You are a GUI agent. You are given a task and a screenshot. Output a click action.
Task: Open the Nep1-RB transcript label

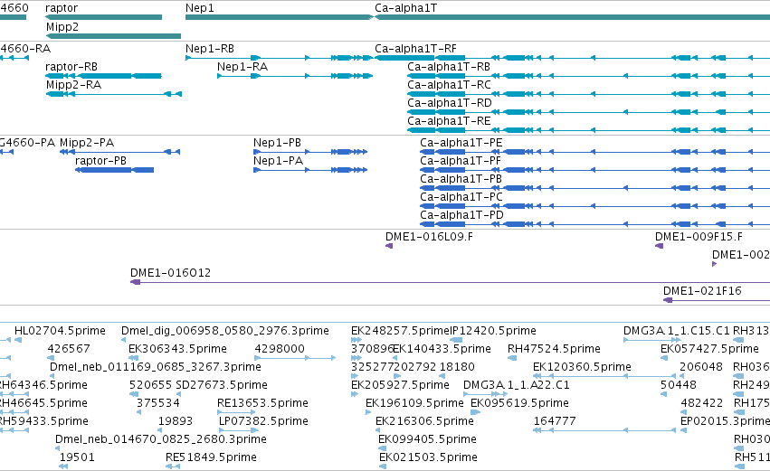tap(210, 49)
